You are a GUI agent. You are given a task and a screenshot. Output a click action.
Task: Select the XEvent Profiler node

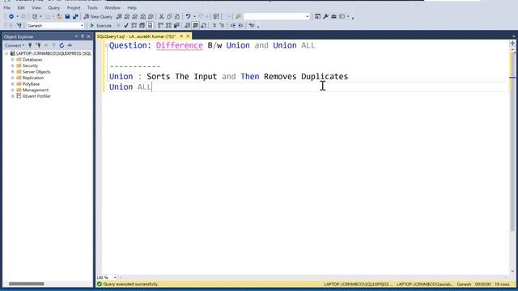(x=36, y=96)
